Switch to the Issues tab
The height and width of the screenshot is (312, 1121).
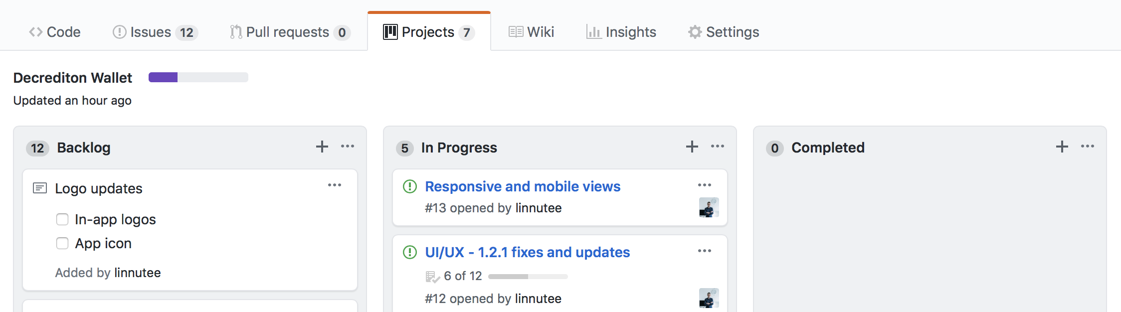click(x=155, y=32)
